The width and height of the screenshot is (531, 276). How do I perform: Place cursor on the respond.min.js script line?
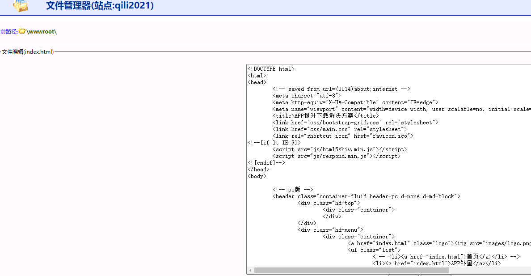pyautogui.click(x=337, y=156)
